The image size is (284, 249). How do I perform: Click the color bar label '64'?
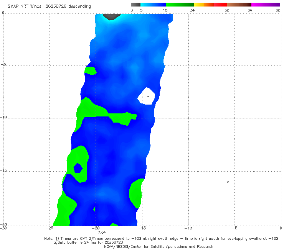click(x=250, y=10)
